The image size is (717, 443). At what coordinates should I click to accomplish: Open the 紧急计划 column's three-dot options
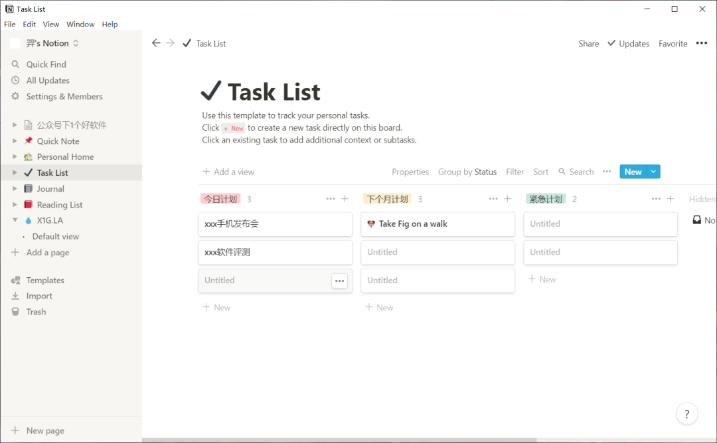tap(656, 199)
